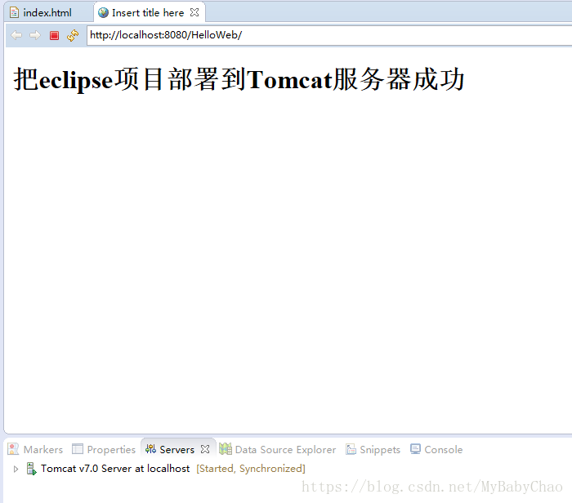The height and width of the screenshot is (503, 572).
Task: Click the [Started, Synchronized] status text
Action: click(x=251, y=469)
